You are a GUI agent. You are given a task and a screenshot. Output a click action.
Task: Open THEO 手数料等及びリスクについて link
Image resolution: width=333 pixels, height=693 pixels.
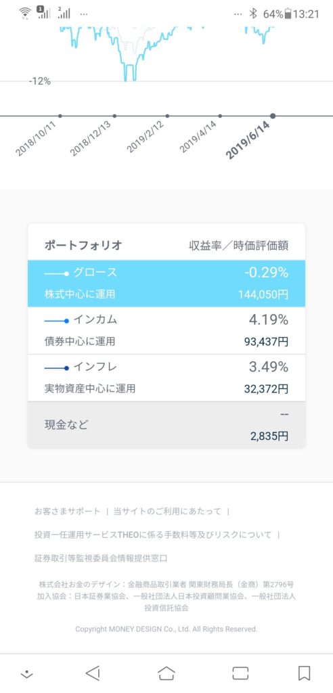pyautogui.click(x=153, y=535)
